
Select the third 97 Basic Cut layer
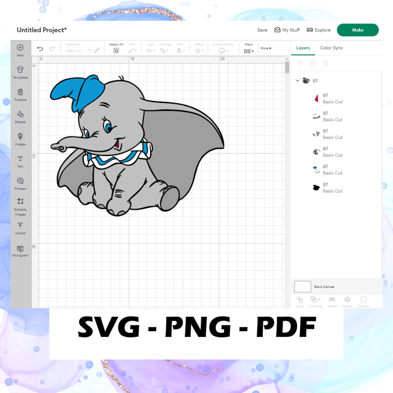[336, 134]
